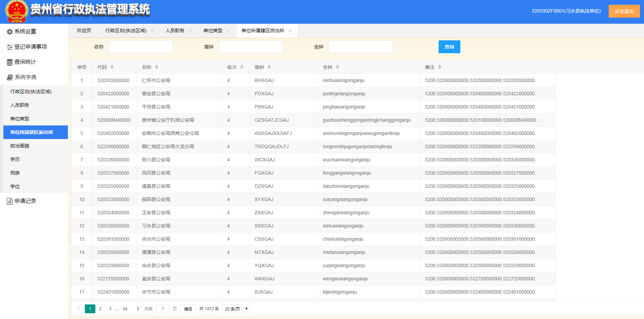
Task: Switch to the 欢迎页 tab
Action: coord(84,31)
